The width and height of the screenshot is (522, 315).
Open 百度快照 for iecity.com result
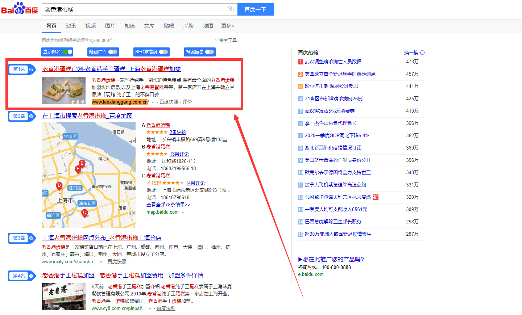117,261
